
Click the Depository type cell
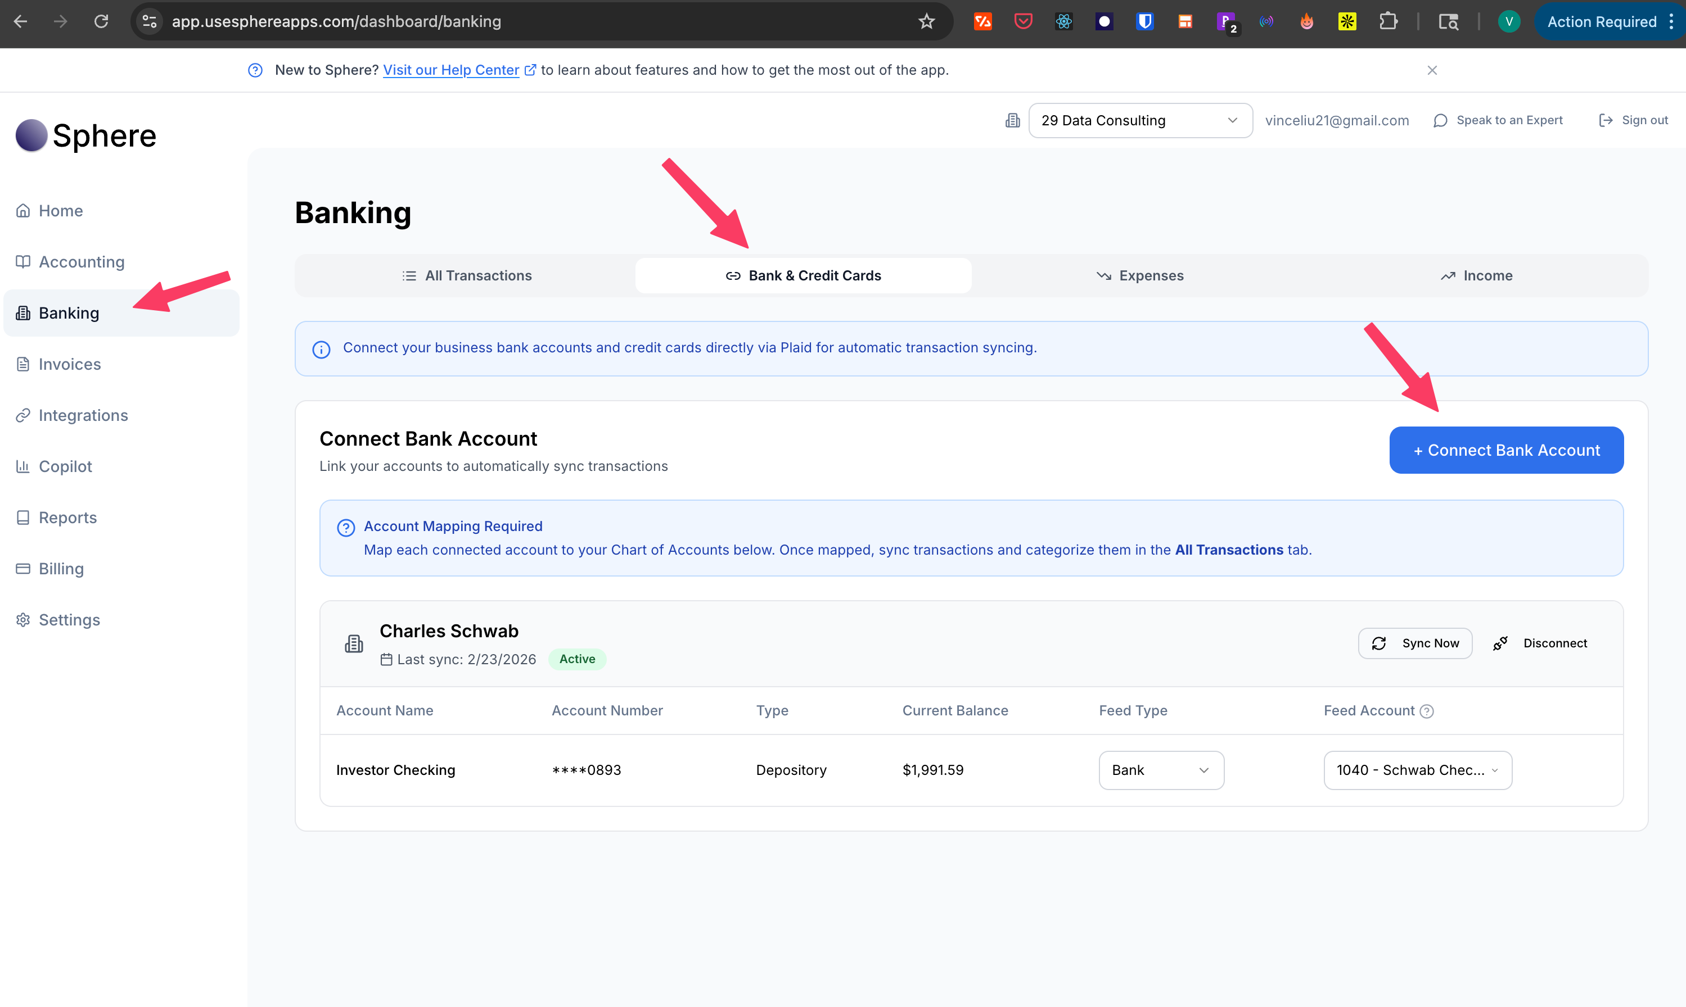point(791,770)
